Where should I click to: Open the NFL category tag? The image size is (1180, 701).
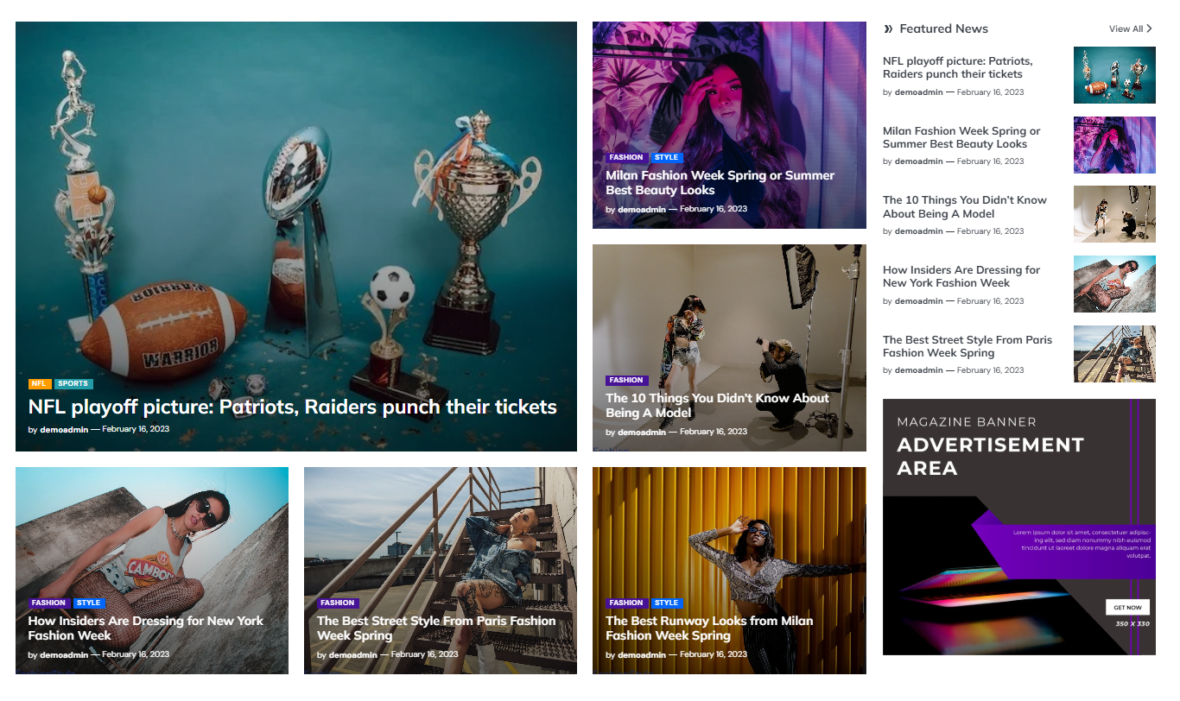[40, 383]
